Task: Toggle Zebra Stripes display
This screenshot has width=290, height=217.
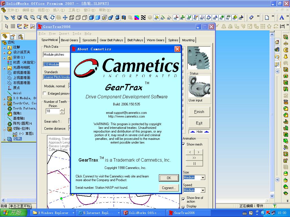Action: point(143,18)
